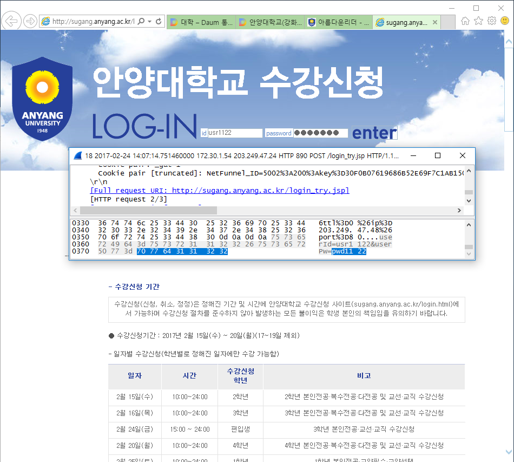
Task: Go back using the browser back arrow
Action: 11,21
